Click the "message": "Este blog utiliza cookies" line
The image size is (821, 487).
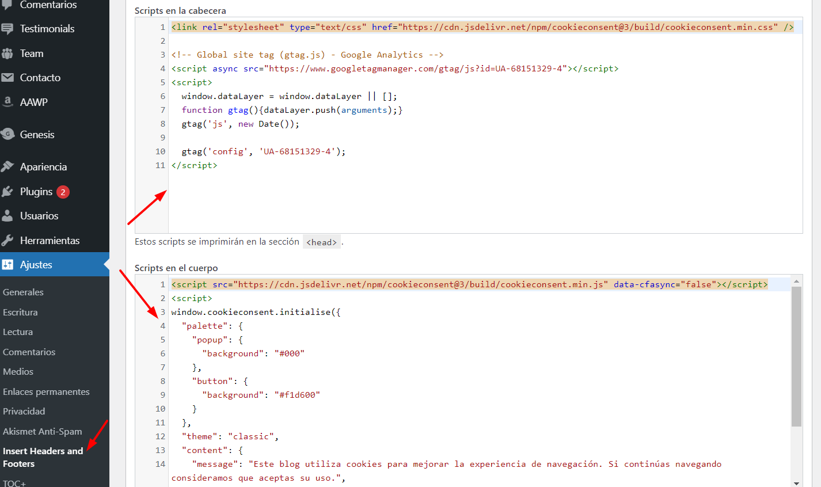pyautogui.click(x=457, y=464)
